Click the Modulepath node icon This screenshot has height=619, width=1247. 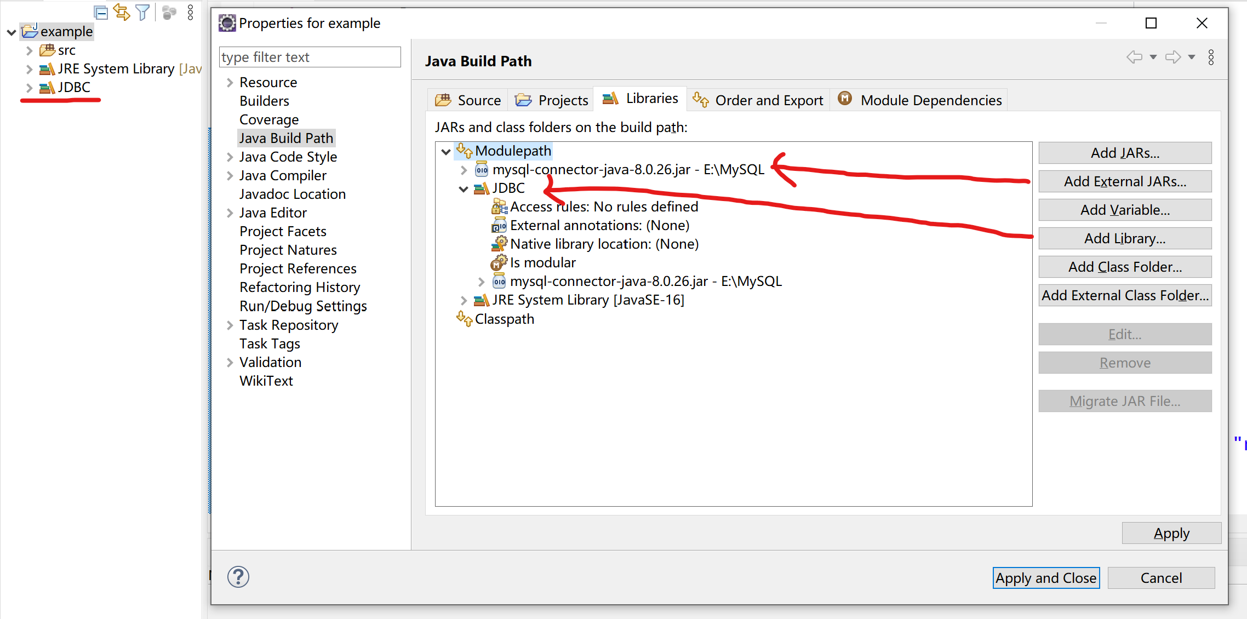click(x=464, y=151)
